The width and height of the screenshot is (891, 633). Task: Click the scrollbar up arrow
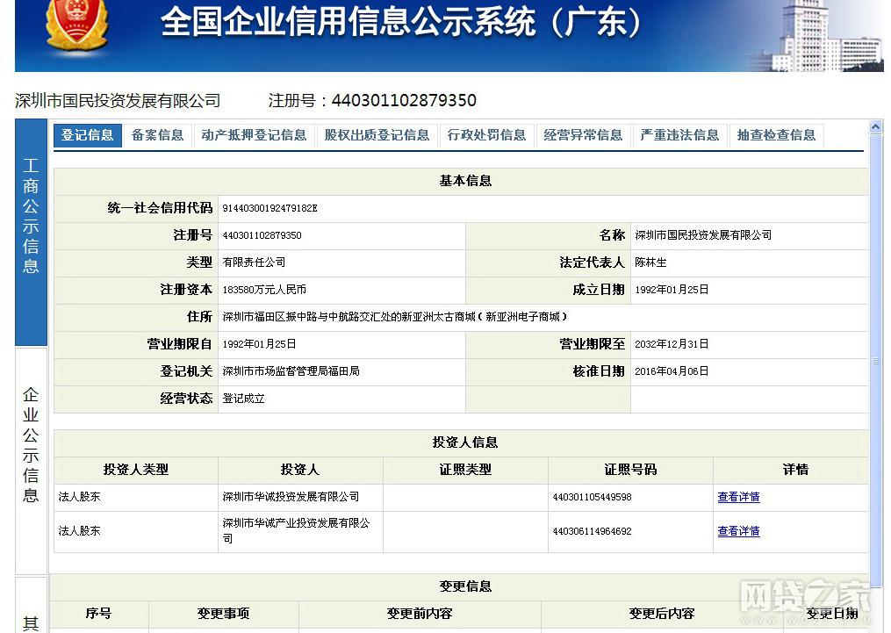click(x=876, y=126)
